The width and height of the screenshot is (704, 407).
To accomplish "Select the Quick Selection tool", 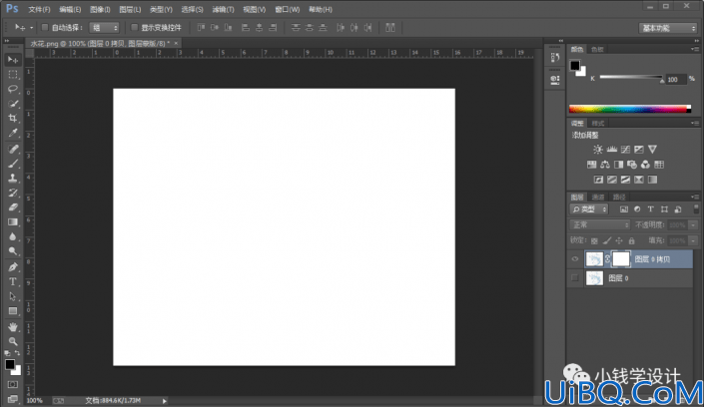I will pyautogui.click(x=13, y=104).
